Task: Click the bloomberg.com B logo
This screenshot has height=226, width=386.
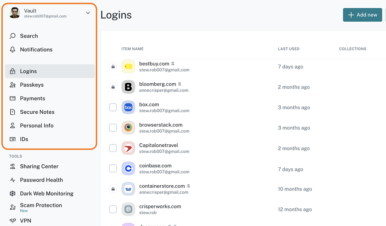Action: [128, 87]
